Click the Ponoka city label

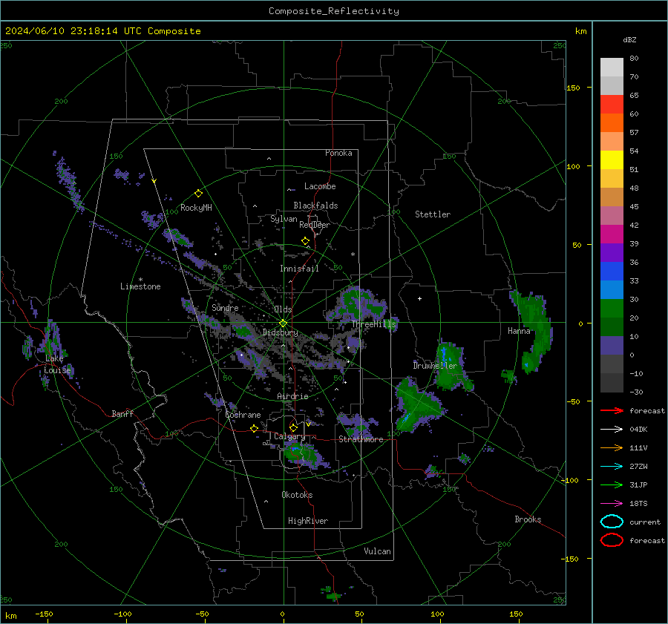[338, 153]
